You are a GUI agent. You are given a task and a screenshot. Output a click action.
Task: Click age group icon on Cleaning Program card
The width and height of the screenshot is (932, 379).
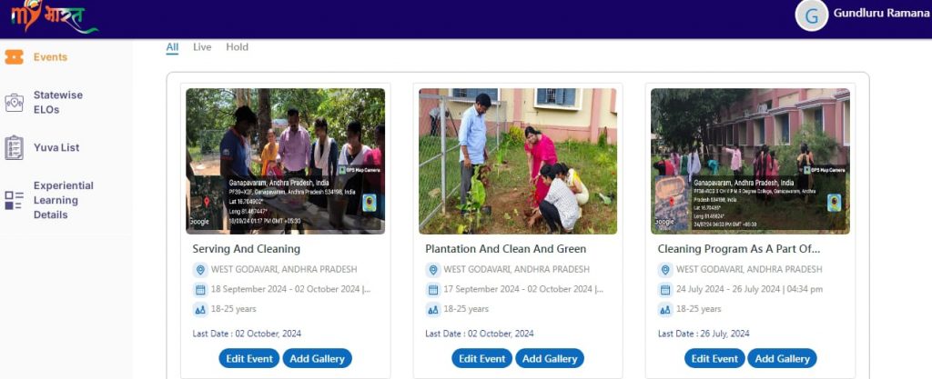(665, 310)
